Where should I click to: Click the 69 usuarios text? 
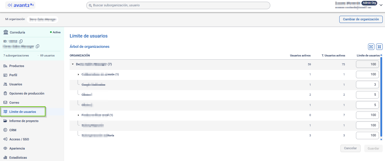[x=47, y=55]
